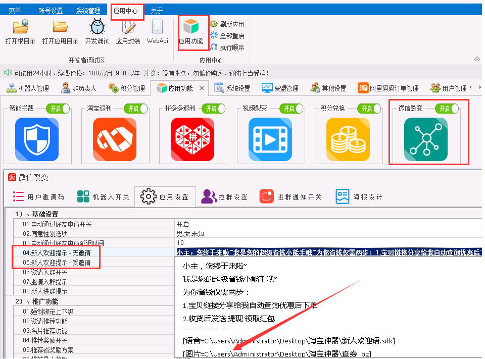Open the 用户邀请码 sub-tab
Viewport: 485px width, 359px height.
[38, 196]
